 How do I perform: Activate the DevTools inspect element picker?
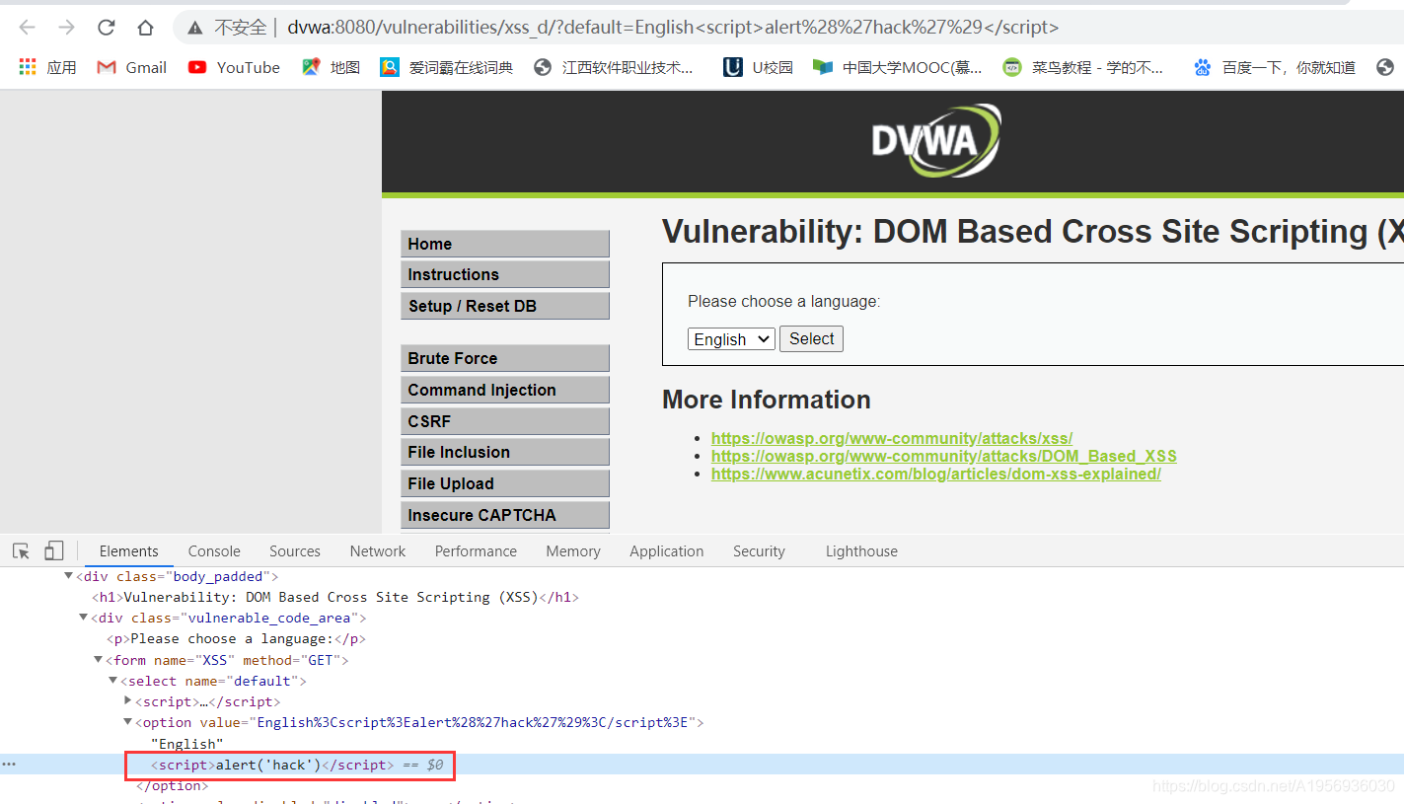coord(21,551)
